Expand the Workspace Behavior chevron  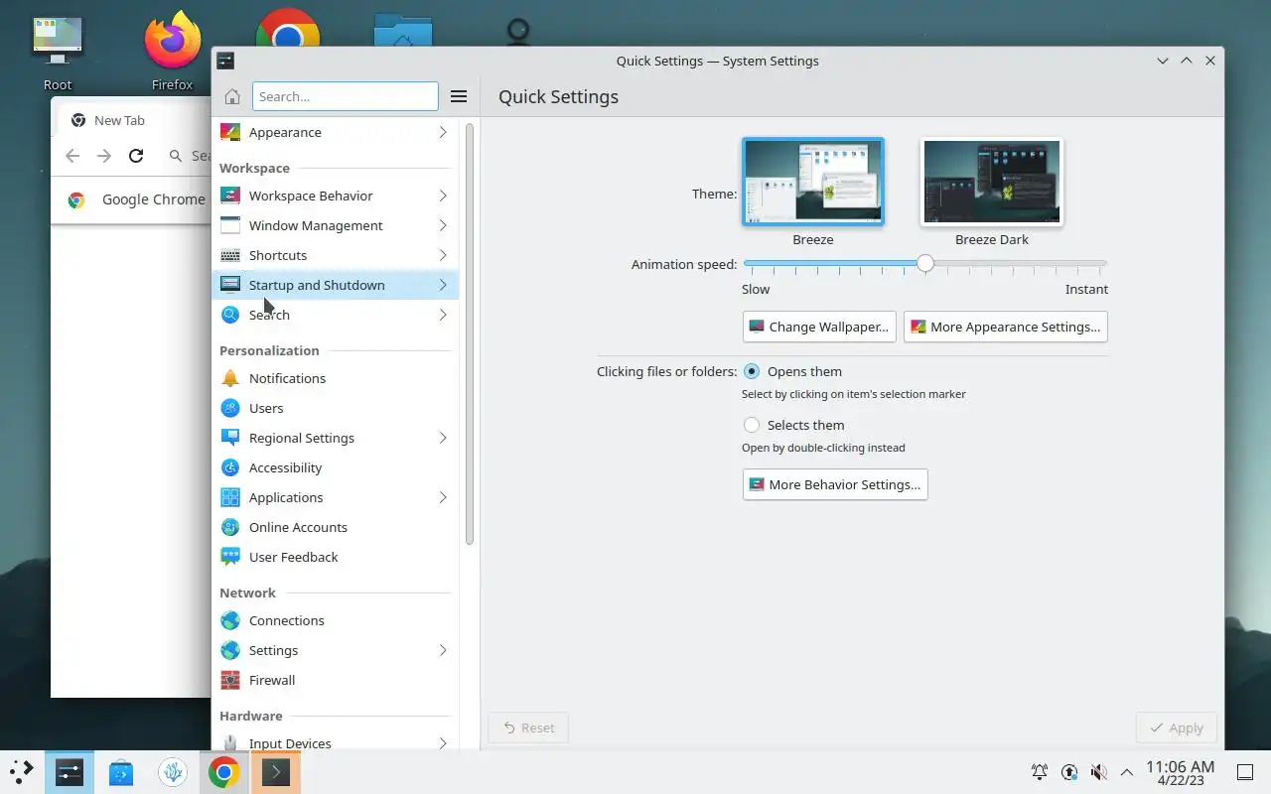443,196
